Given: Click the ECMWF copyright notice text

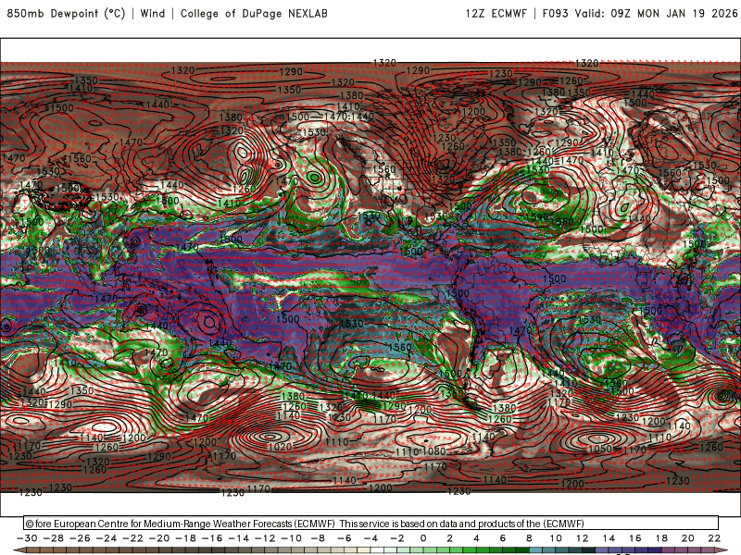Looking at the screenshot, I should pos(305,524).
